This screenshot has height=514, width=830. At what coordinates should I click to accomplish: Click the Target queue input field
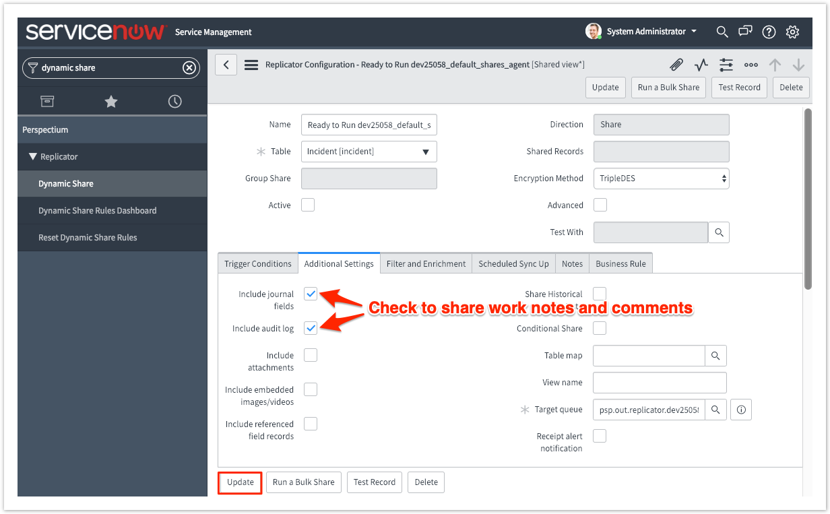[649, 410]
